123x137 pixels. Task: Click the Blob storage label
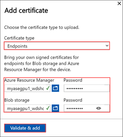pos(17,100)
